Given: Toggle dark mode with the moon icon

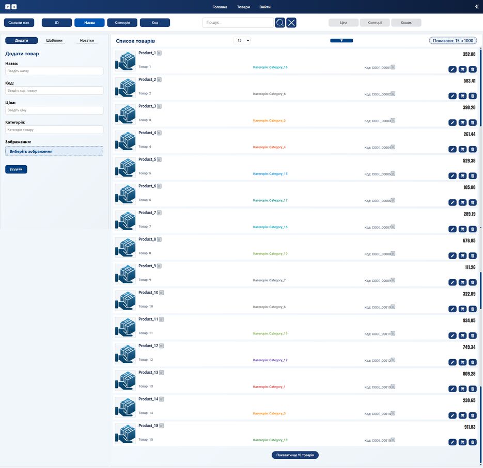Looking at the screenshot, I should (476, 6).
